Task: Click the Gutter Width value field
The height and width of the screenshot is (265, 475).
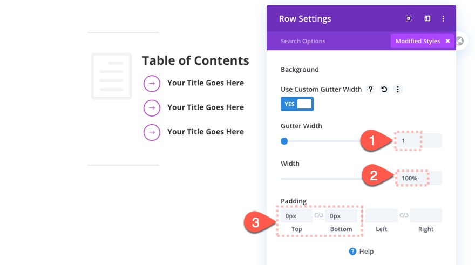Action: pos(418,141)
